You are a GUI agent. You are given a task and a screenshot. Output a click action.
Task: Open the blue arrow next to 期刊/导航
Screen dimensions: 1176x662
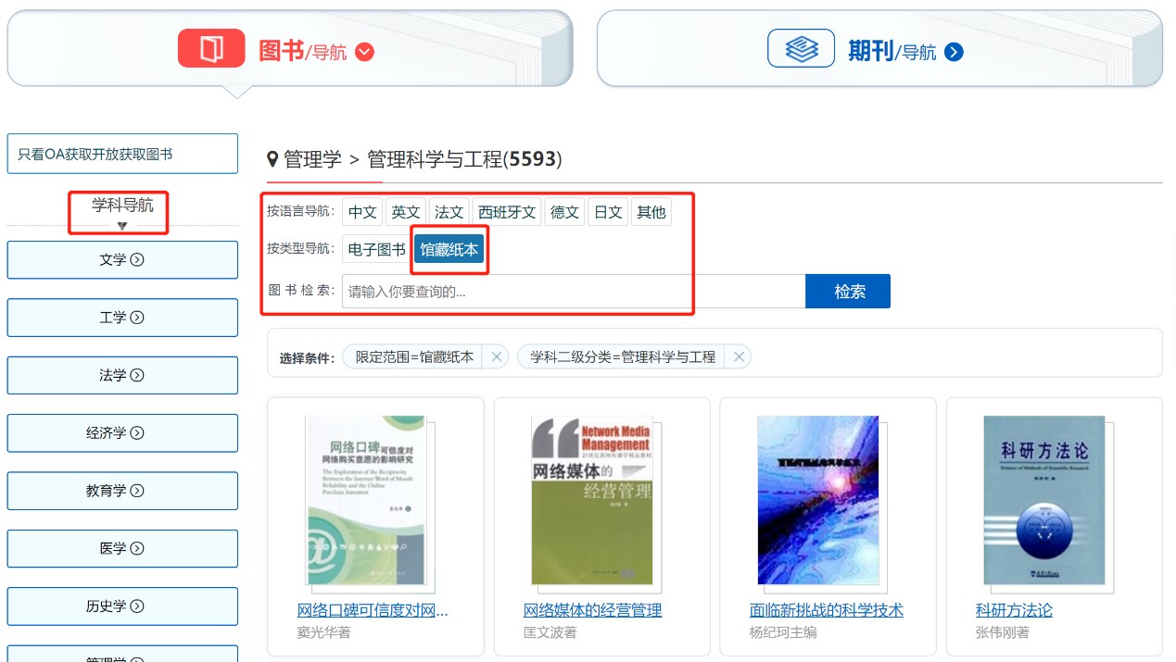tap(955, 52)
